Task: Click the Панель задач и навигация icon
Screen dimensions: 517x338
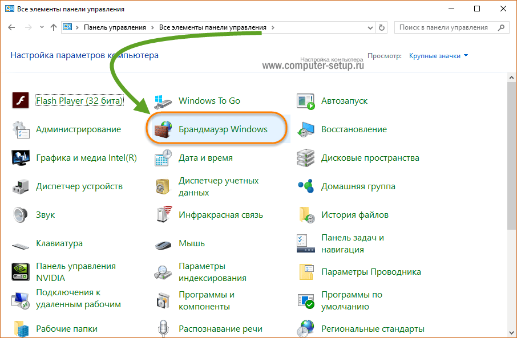Action: click(306, 243)
